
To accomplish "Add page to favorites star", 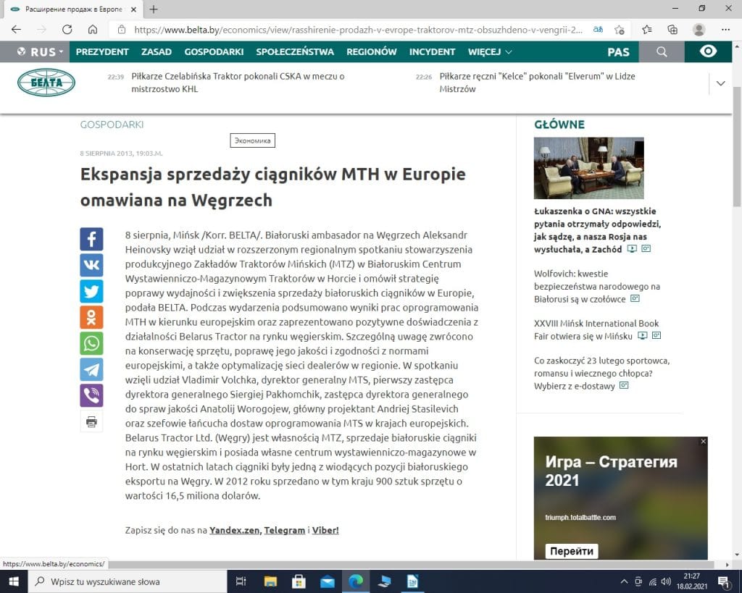I will (x=620, y=30).
